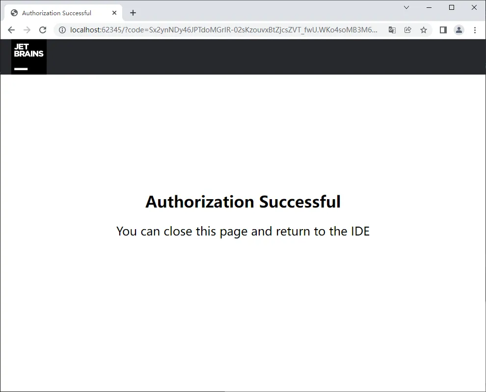This screenshot has height=392, width=486.
Task: Click the JetBrains logo
Action: pyautogui.click(x=29, y=57)
